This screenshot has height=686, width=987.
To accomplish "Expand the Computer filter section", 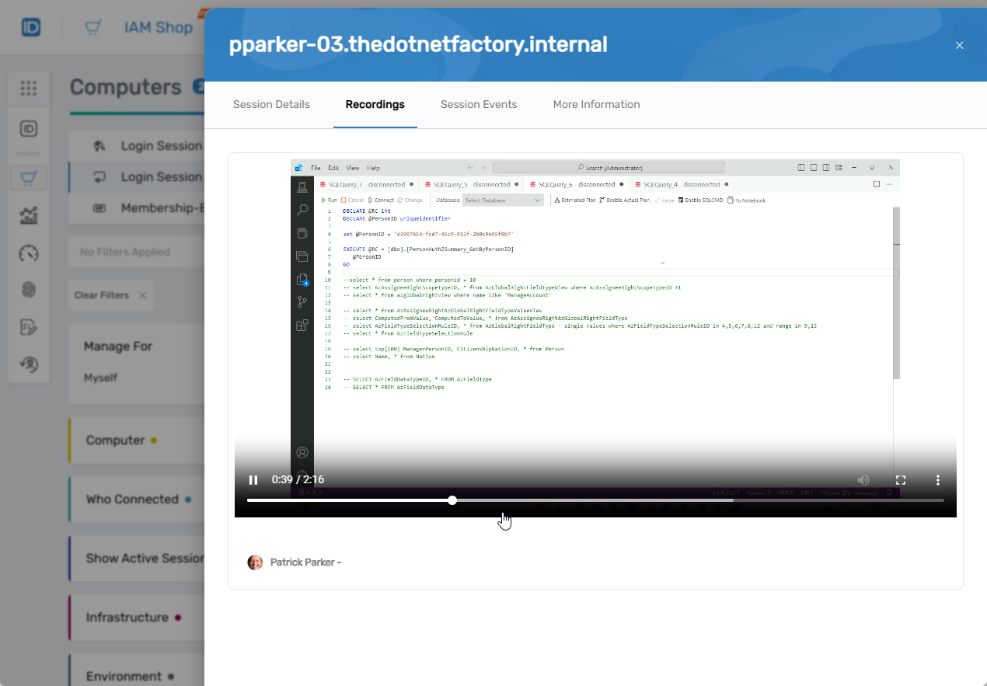I will [115, 441].
